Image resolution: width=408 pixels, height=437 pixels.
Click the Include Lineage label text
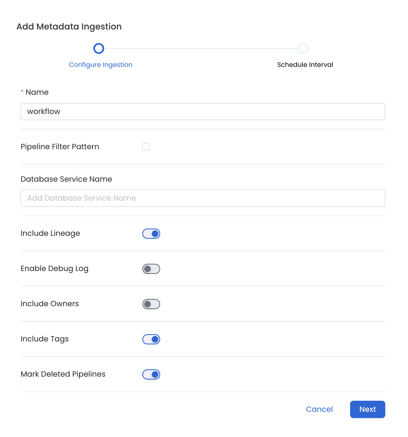(x=50, y=233)
